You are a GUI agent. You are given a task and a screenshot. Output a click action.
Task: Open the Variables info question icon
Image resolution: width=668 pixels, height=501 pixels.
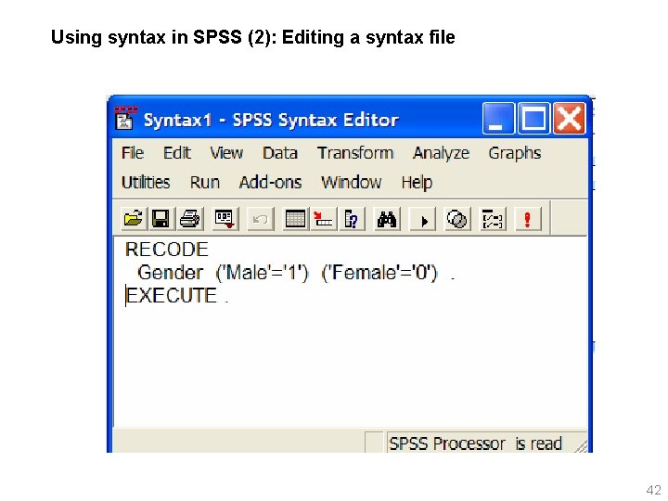352,219
